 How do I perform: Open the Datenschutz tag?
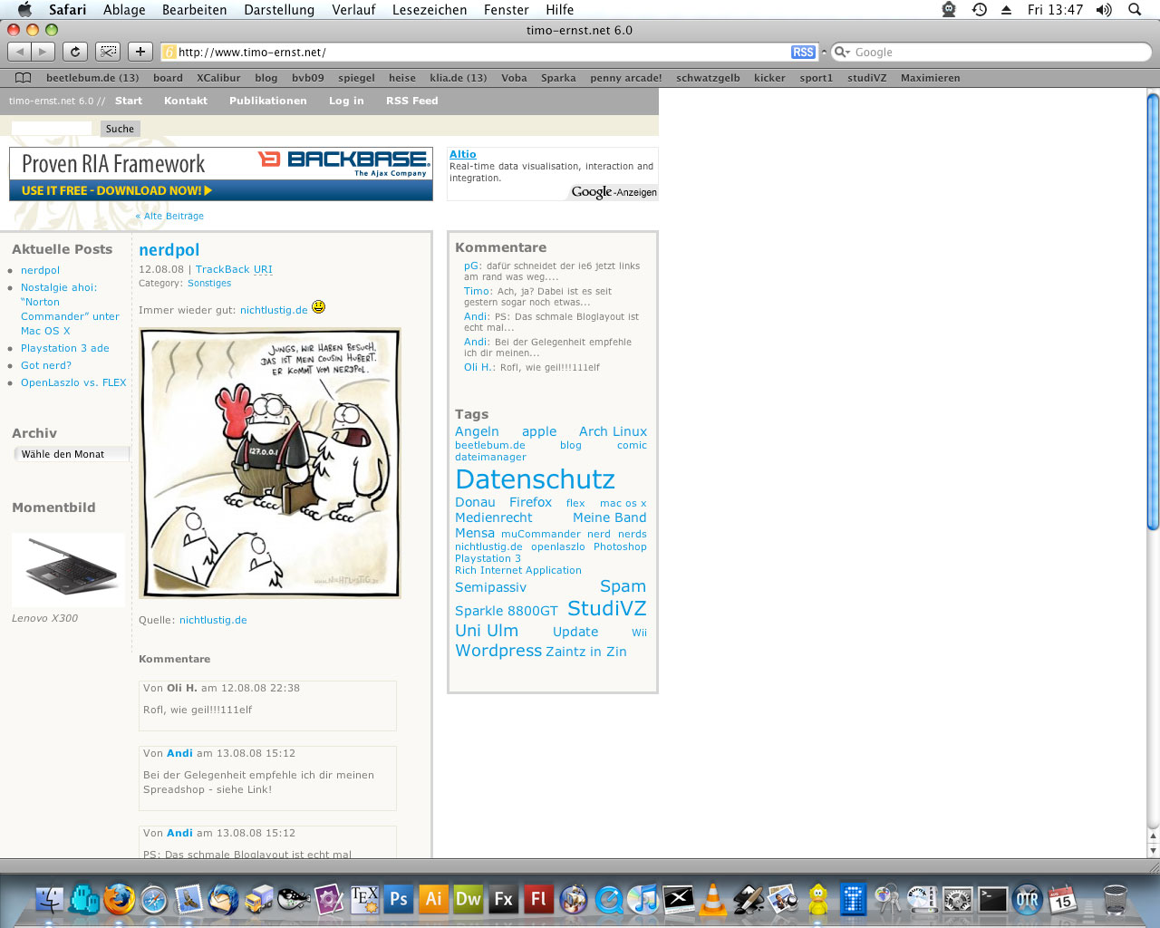point(535,479)
